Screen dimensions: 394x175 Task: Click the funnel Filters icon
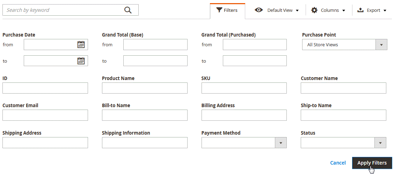pos(219,10)
